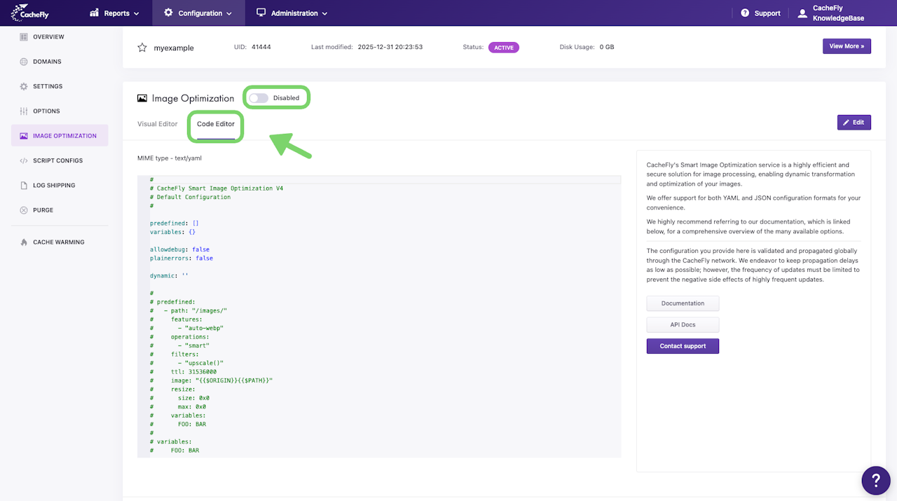Expand the Administration dropdown menu
The height and width of the screenshot is (501, 897).
tap(292, 13)
